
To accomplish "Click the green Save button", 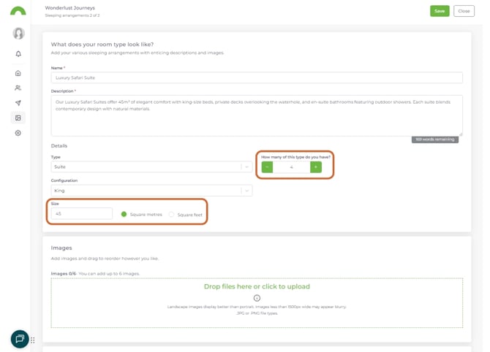I will (x=440, y=11).
